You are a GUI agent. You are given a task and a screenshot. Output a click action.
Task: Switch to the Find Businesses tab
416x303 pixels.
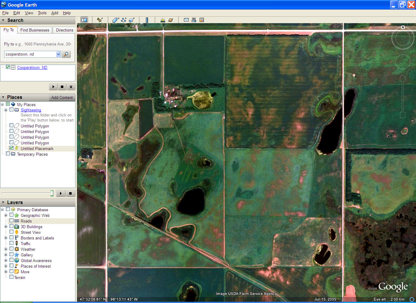[35, 30]
